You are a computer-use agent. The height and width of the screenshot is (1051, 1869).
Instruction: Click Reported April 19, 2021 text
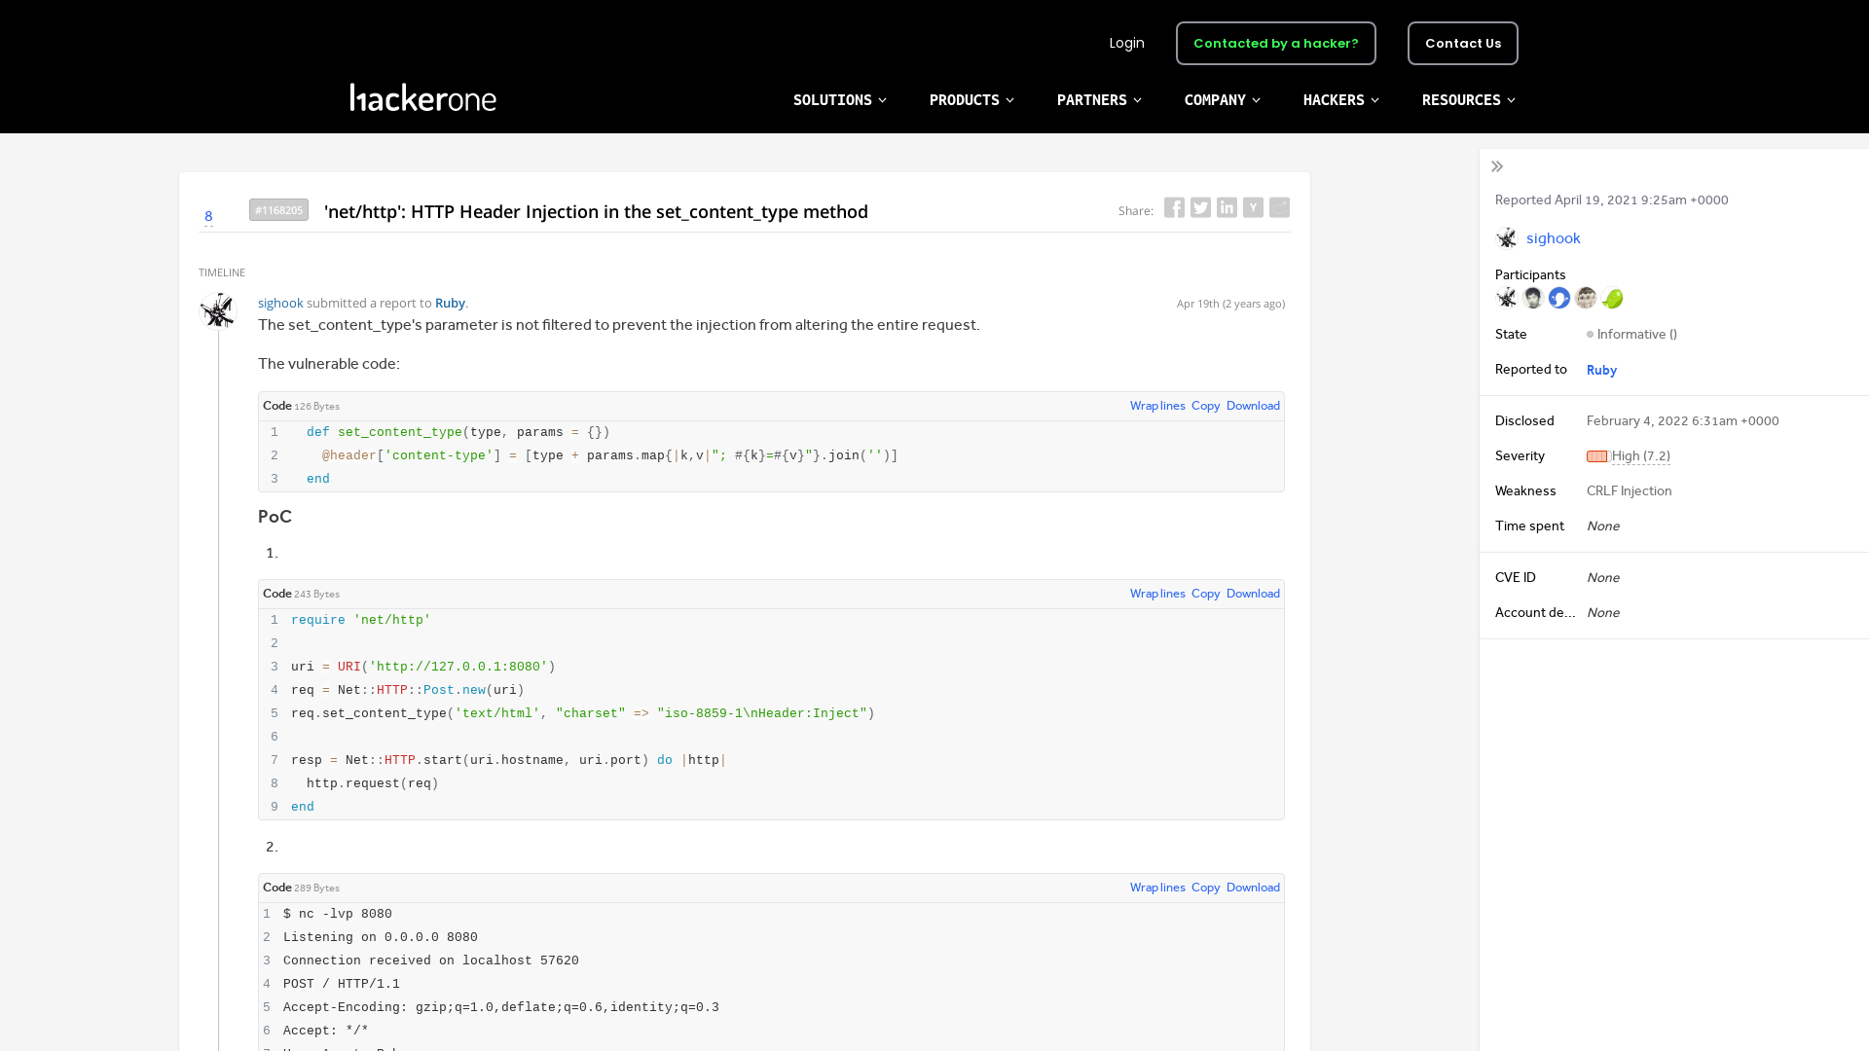tap(1612, 200)
